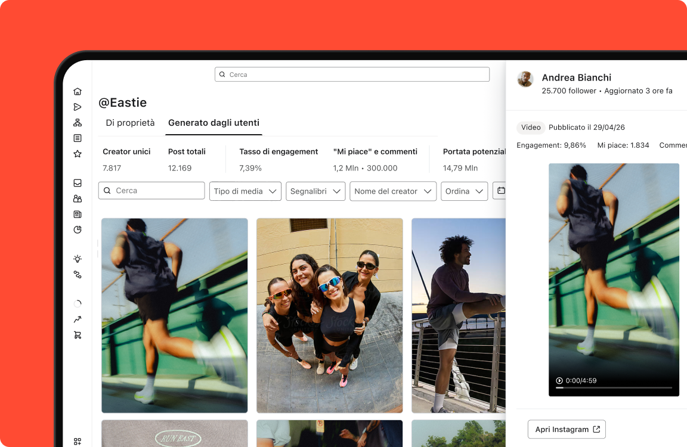The height and width of the screenshot is (447, 687).
Task: Expand the Segnalibri dropdown
Action: [x=315, y=191]
